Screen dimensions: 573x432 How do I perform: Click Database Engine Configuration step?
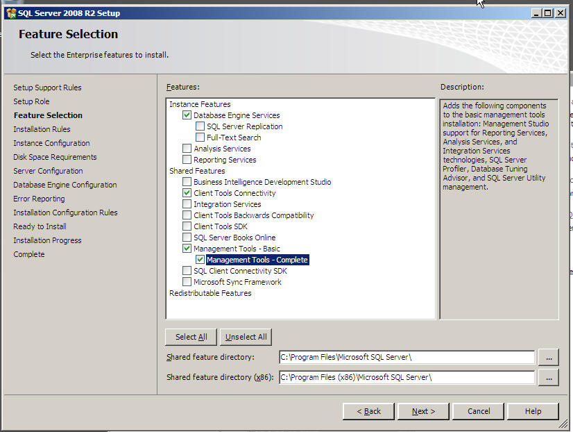[65, 185]
